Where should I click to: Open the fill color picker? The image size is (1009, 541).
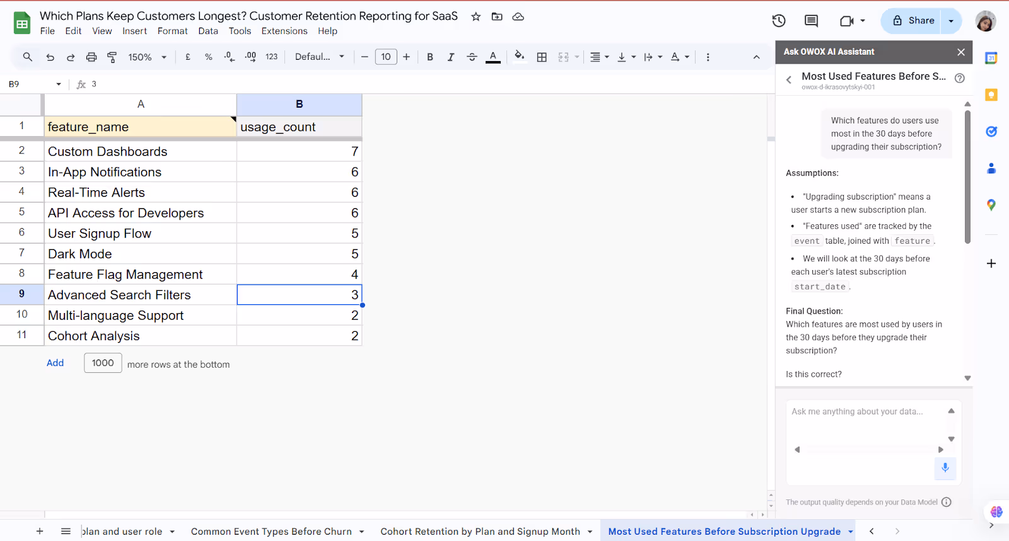point(519,56)
